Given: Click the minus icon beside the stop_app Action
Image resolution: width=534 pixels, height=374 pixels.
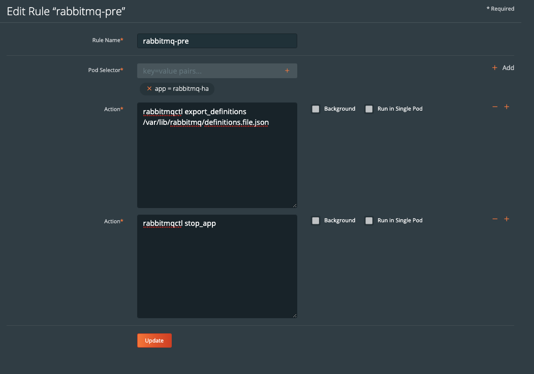Looking at the screenshot, I should [x=494, y=219].
